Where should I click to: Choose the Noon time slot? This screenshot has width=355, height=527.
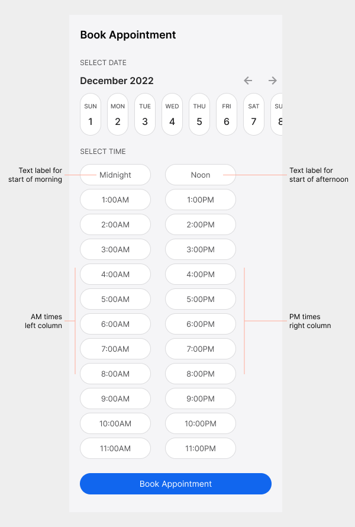pos(200,175)
